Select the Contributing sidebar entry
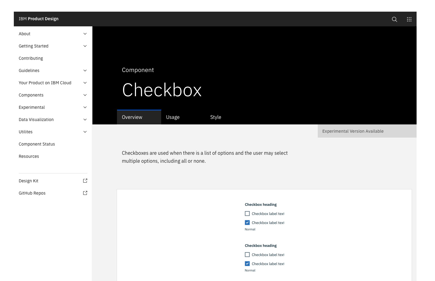The width and height of the screenshot is (435, 281). tap(31, 58)
